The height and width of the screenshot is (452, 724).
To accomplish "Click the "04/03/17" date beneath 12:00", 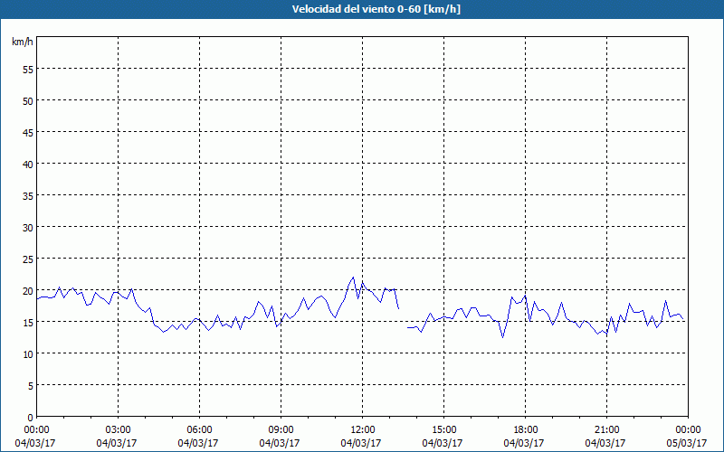I will tap(360, 443).
